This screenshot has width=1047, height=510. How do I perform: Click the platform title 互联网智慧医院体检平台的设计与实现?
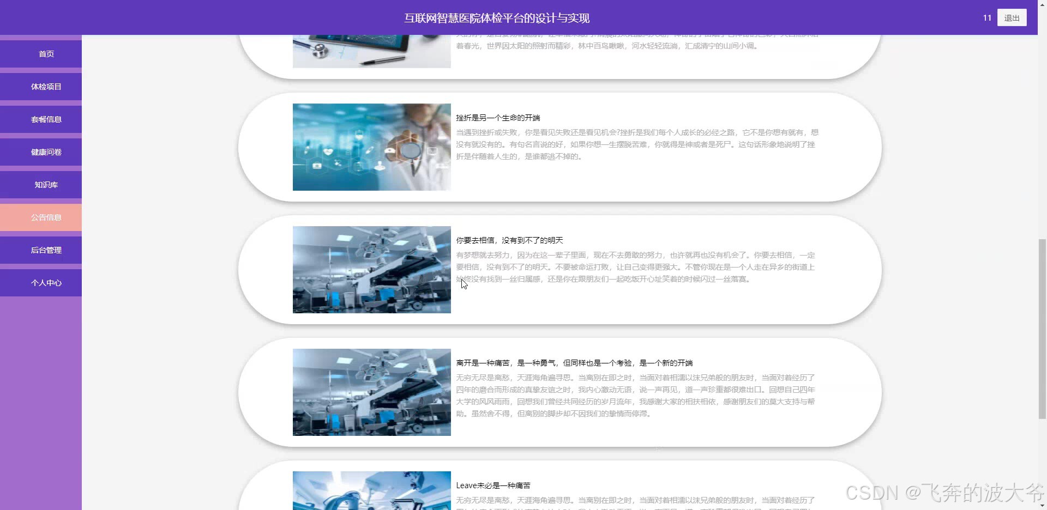tap(497, 18)
